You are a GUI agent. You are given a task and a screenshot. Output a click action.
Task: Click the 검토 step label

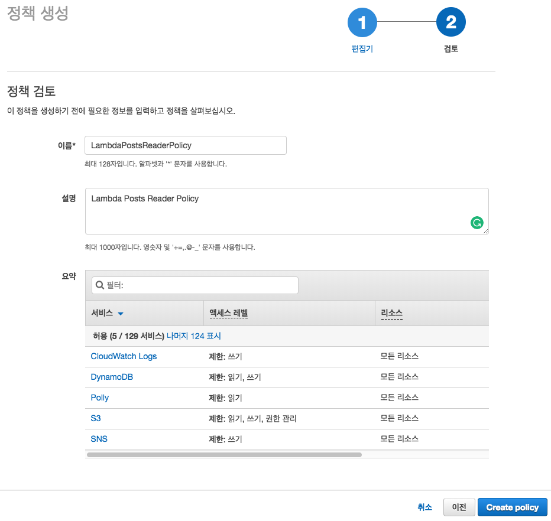point(451,49)
